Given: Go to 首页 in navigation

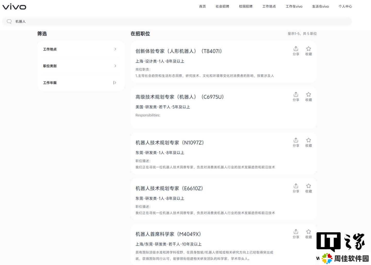Looking at the screenshot, I should (x=203, y=6).
